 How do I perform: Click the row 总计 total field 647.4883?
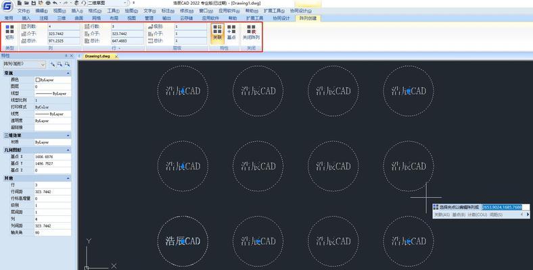(x=127, y=40)
